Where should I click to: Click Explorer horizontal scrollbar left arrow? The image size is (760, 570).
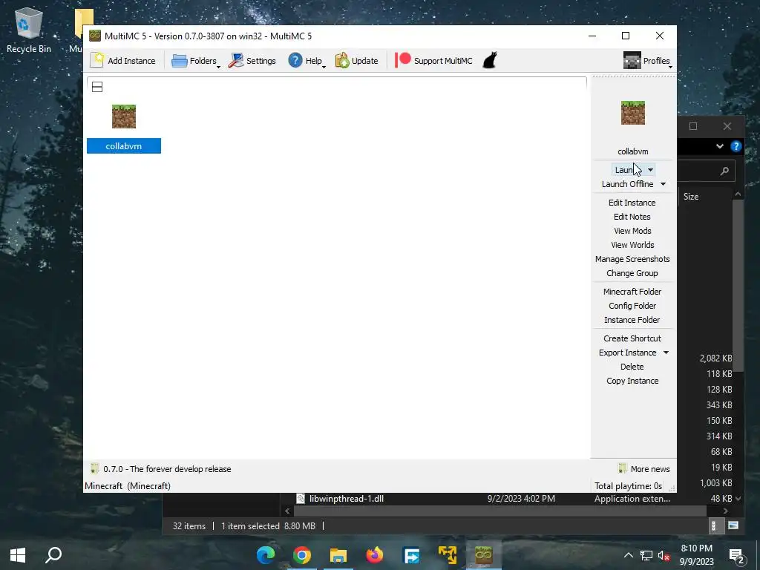[287, 511]
